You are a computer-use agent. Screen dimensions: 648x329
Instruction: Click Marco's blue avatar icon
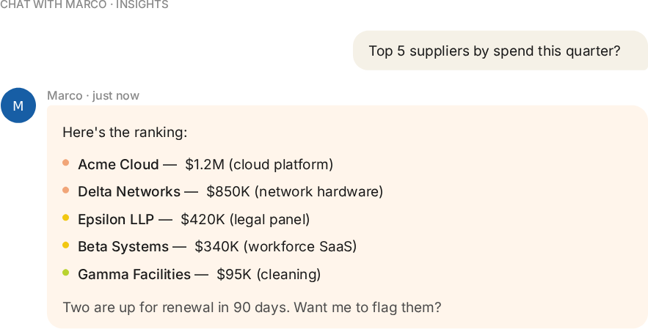point(18,106)
